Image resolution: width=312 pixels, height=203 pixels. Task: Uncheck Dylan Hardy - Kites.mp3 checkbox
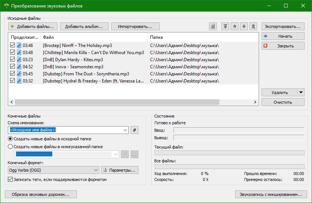point(12,59)
